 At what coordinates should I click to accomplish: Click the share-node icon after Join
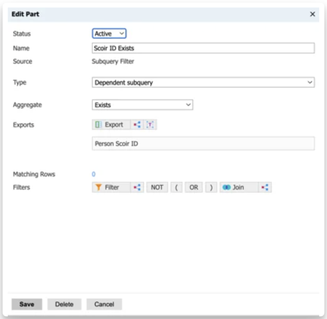coord(265,187)
